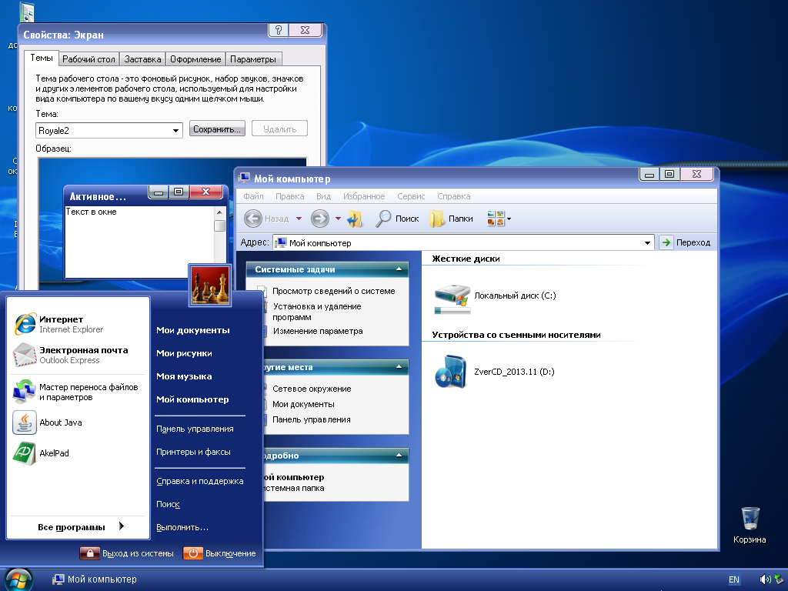Open Outlook Express e-mail entry
Viewport: 788px width, 591px height.
[x=79, y=355]
